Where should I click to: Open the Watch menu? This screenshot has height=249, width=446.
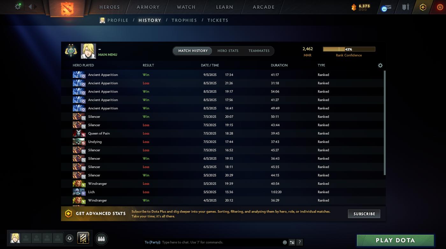[x=186, y=7]
